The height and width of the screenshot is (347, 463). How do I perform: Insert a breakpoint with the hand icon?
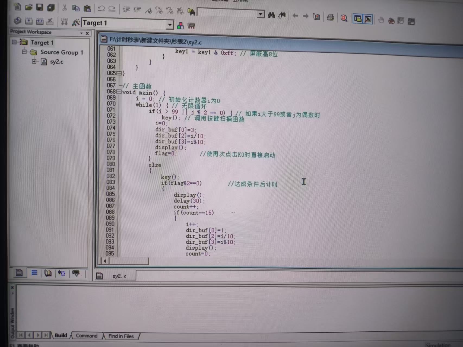coord(381,20)
